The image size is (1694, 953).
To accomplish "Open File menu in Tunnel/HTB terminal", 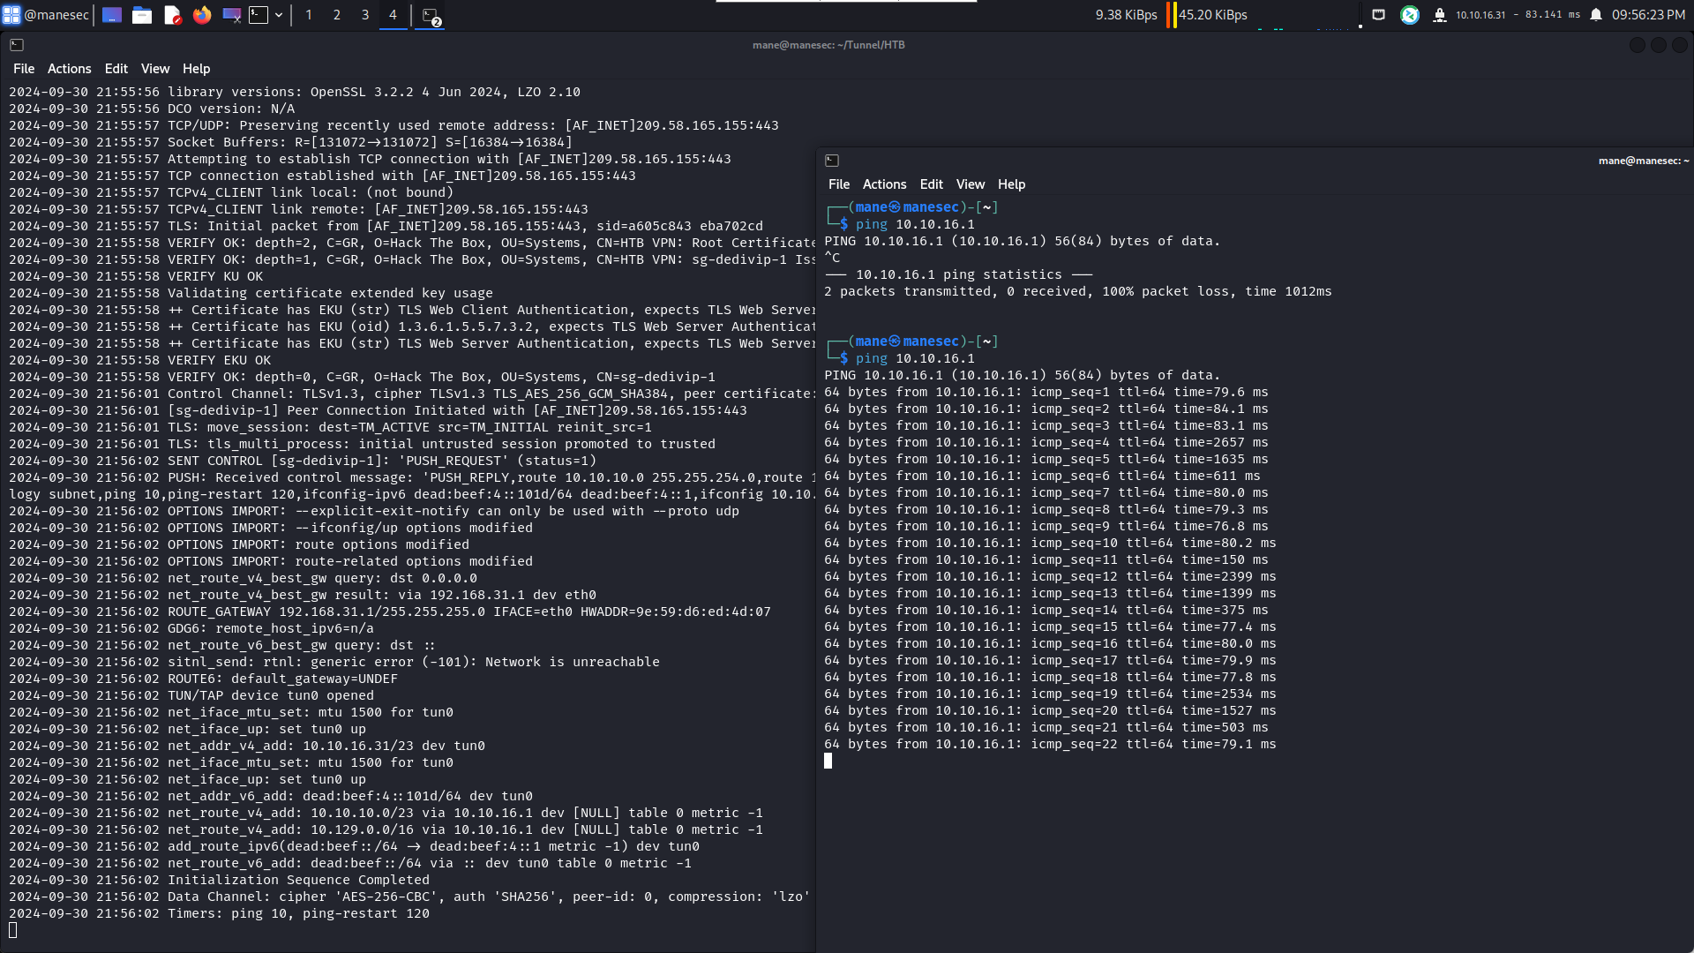I will pyautogui.click(x=24, y=69).
